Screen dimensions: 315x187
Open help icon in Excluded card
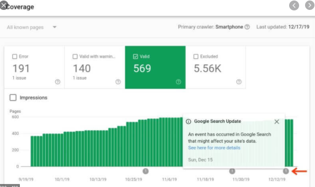click(x=239, y=82)
